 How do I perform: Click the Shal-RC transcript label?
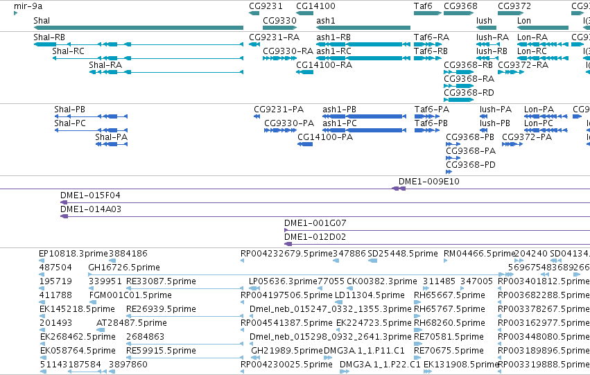pos(68,51)
